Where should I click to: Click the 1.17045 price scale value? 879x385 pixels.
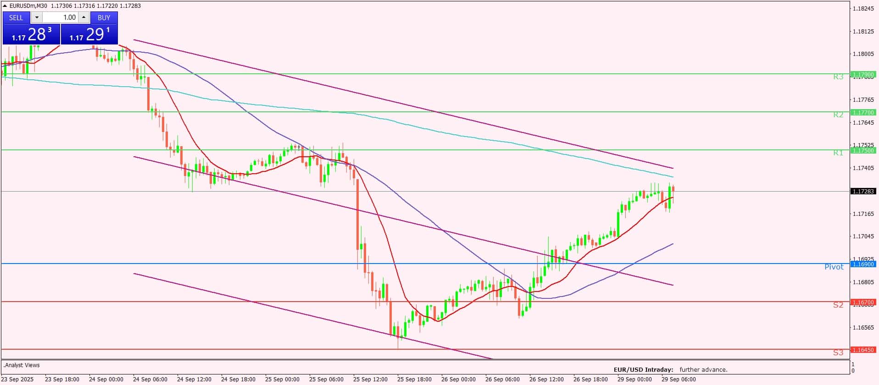coord(863,236)
